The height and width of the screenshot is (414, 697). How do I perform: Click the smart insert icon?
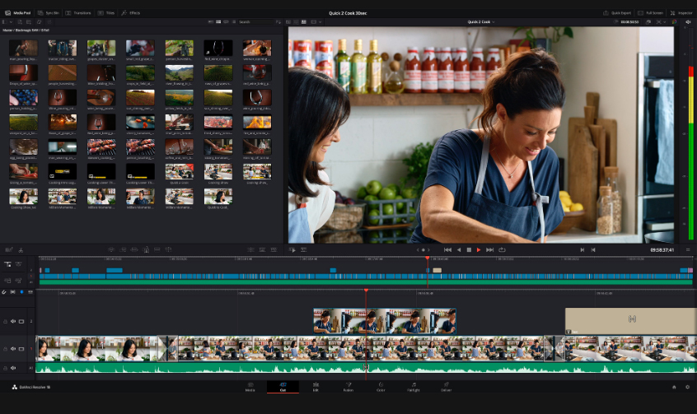[111, 250]
